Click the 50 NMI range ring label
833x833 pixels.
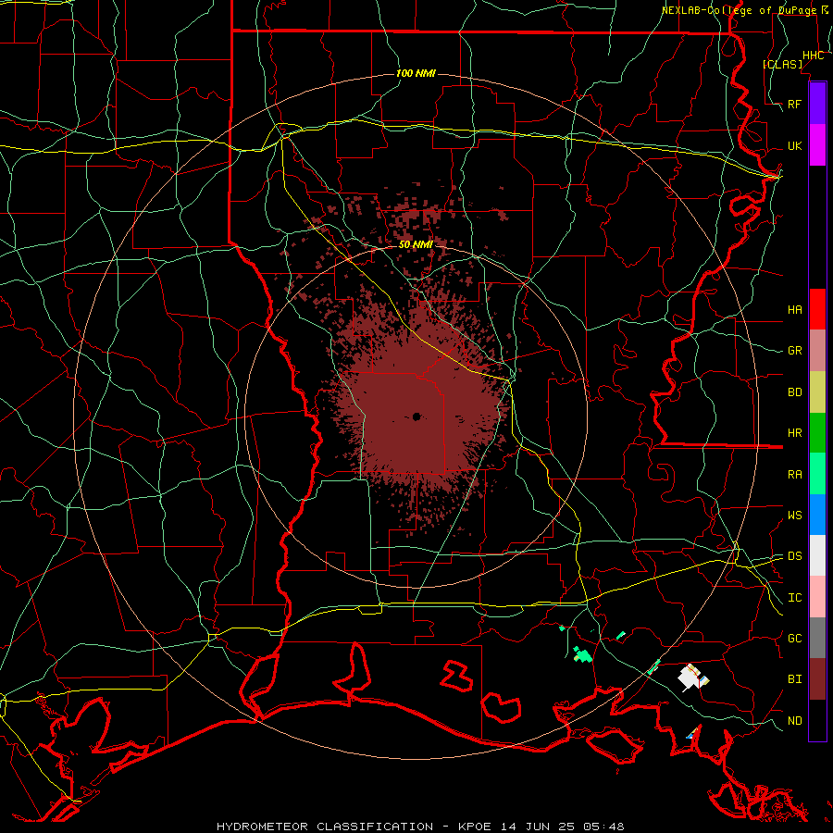(x=416, y=244)
